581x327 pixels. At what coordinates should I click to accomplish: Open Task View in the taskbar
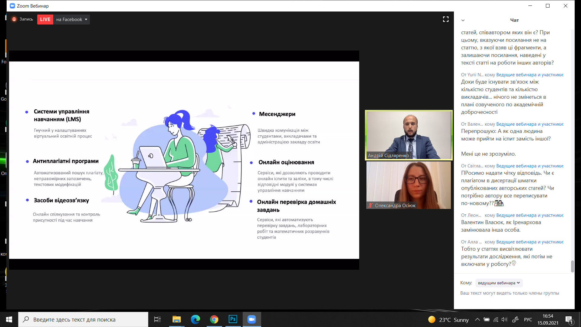point(157,319)
